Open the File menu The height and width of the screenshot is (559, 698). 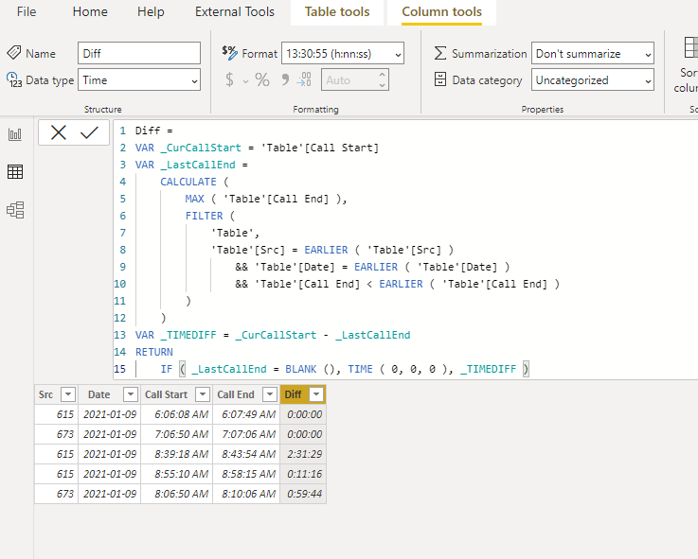27,11
